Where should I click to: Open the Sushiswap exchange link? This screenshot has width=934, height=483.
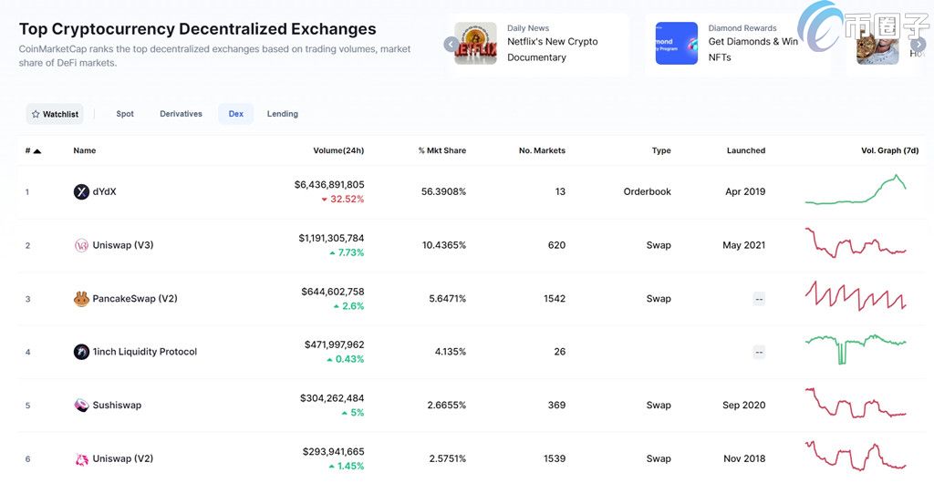(117, 405)
